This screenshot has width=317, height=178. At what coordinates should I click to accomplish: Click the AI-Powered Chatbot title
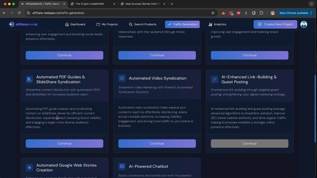point(148,166)
